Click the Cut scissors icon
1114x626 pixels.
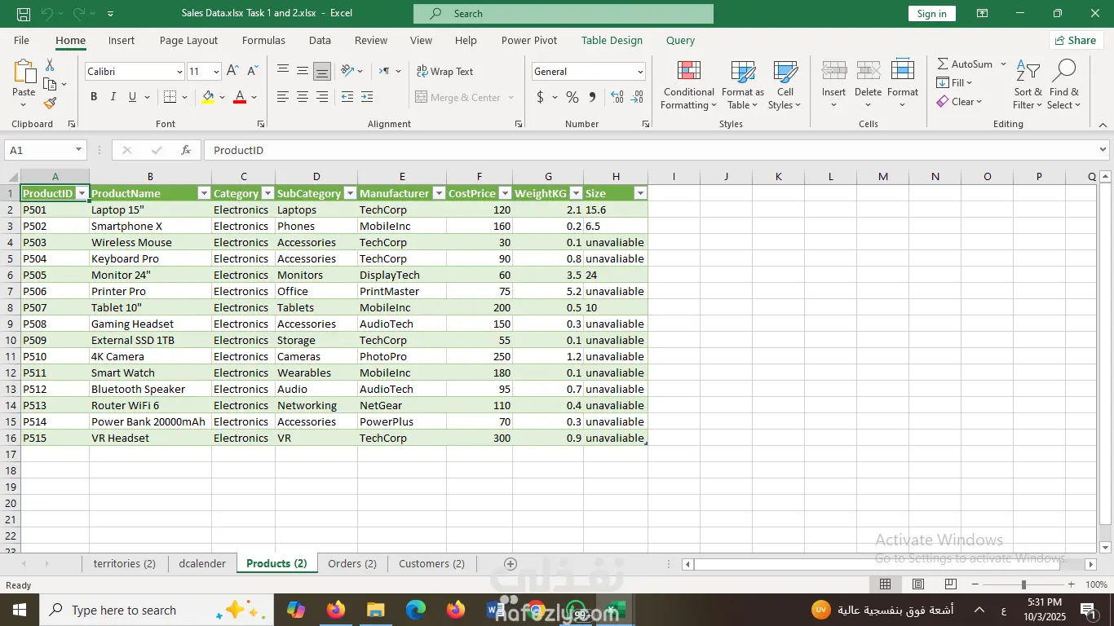(50, 65)
